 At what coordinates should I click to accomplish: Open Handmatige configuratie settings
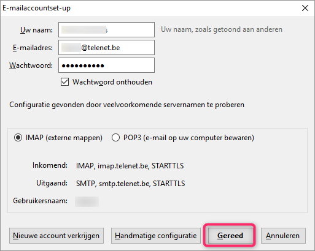coord(156,236)
